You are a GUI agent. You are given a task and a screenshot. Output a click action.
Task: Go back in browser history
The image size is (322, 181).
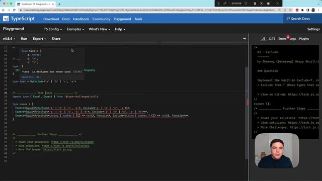coord(4,10)
